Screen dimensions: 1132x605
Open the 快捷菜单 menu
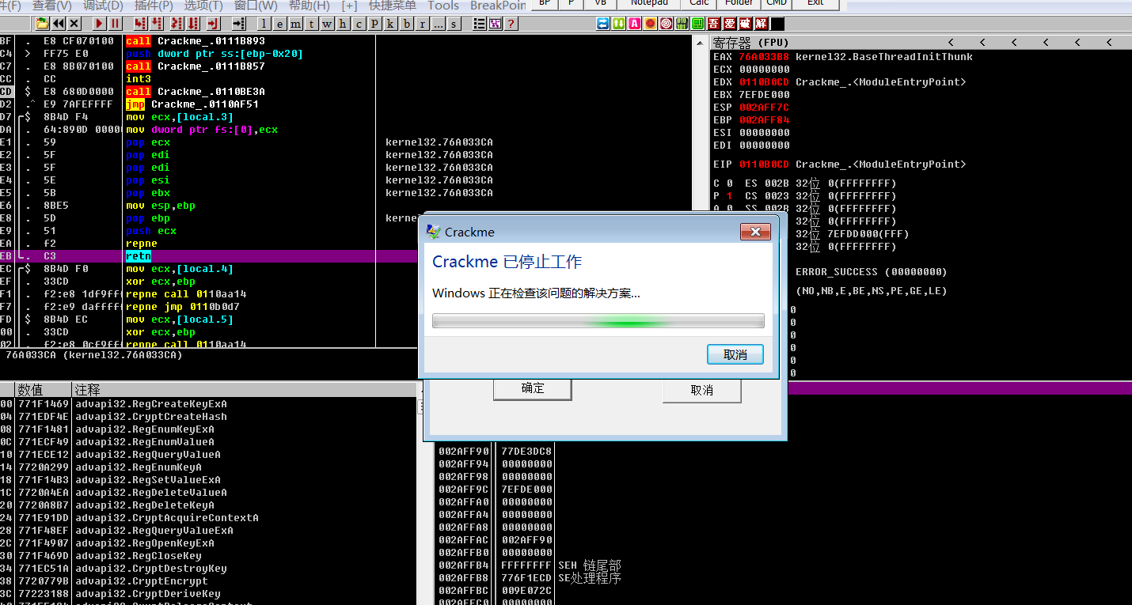click(x=393, y=6)
